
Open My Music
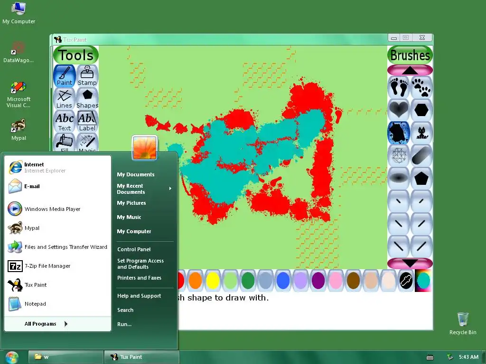(144, 217)
